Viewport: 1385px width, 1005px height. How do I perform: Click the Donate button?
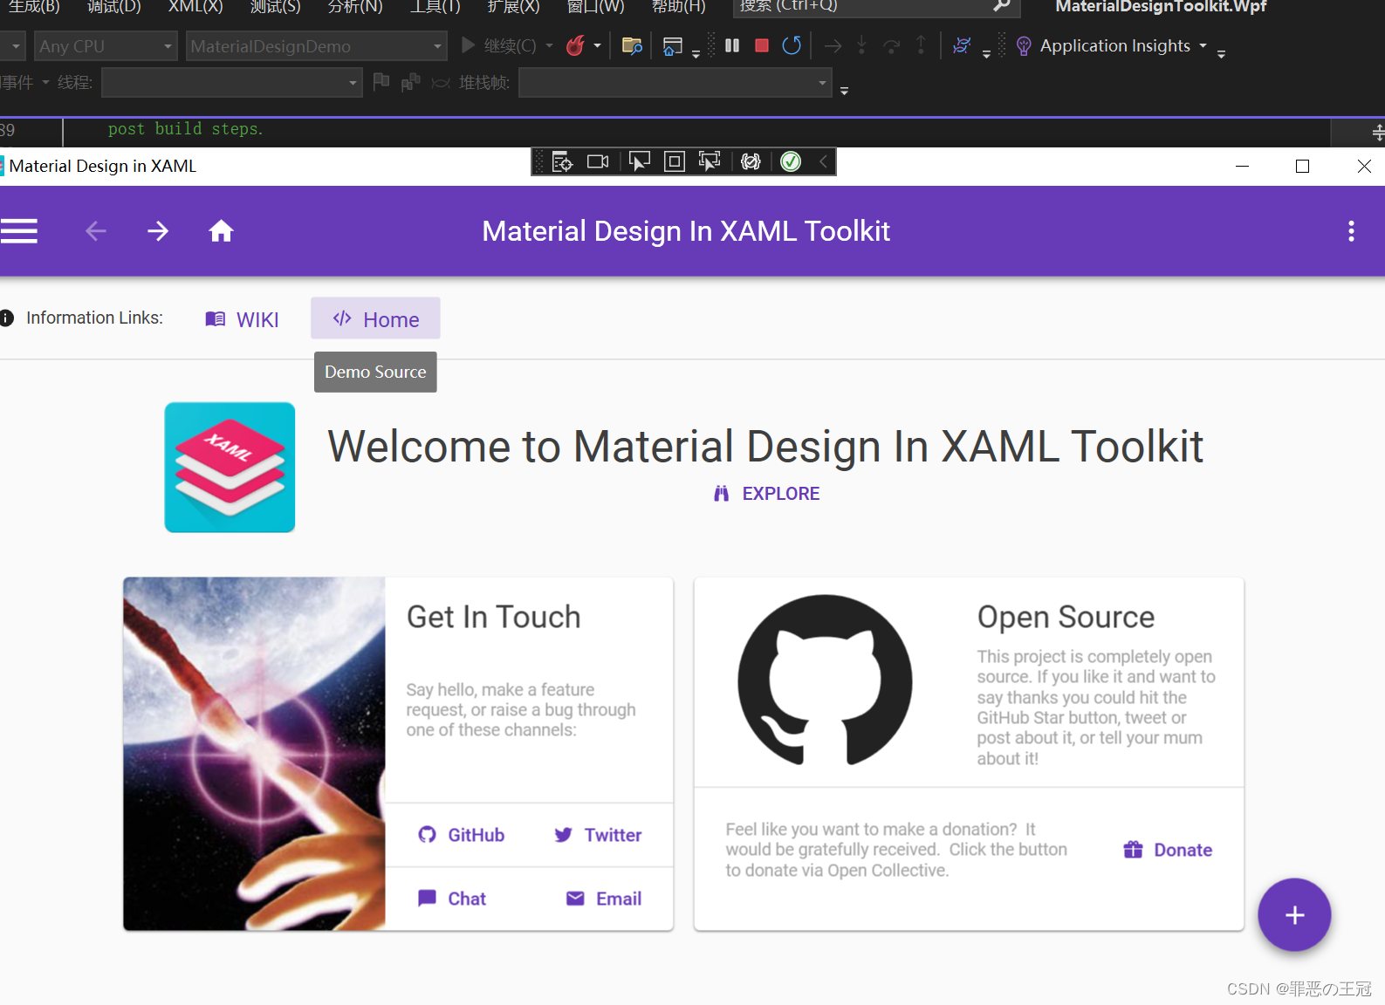tap(1168, 850)
